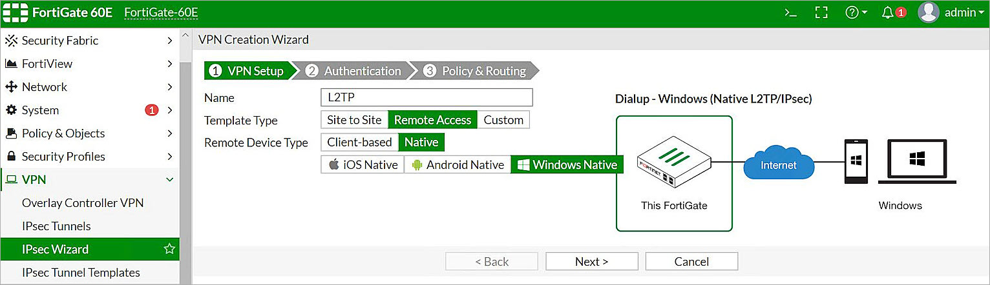Expand System menu chevron
The height and width of the screenshot is (285, 990).
pos(169,110)
